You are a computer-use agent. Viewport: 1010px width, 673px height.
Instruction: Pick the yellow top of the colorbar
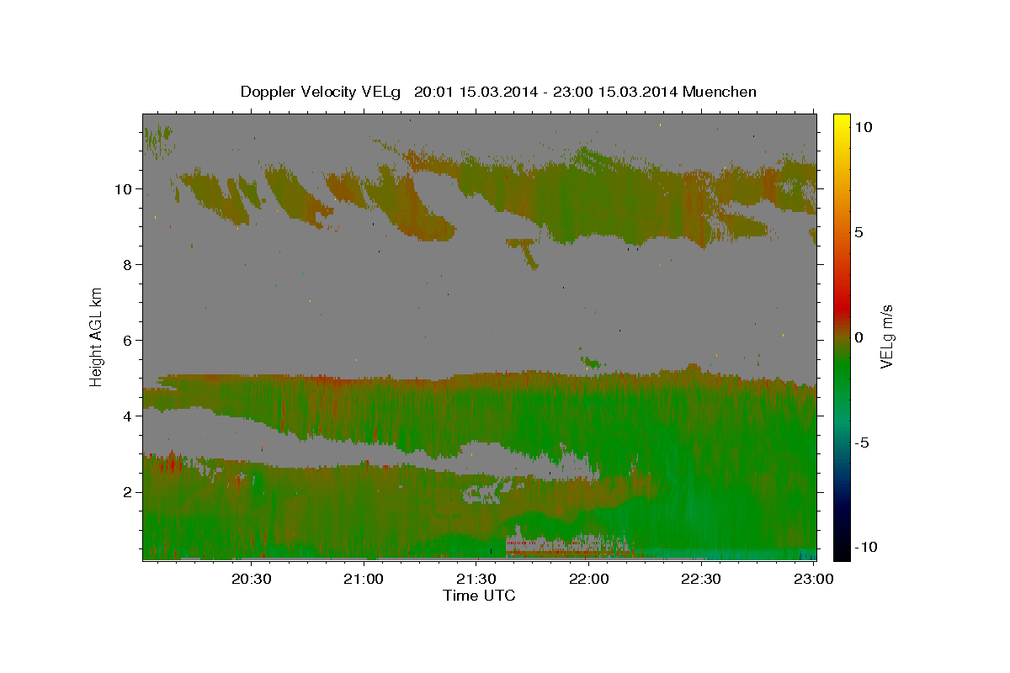[842, 122]
